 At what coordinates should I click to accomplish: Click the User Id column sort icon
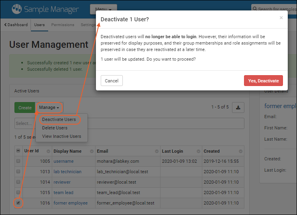pos(48,152)
